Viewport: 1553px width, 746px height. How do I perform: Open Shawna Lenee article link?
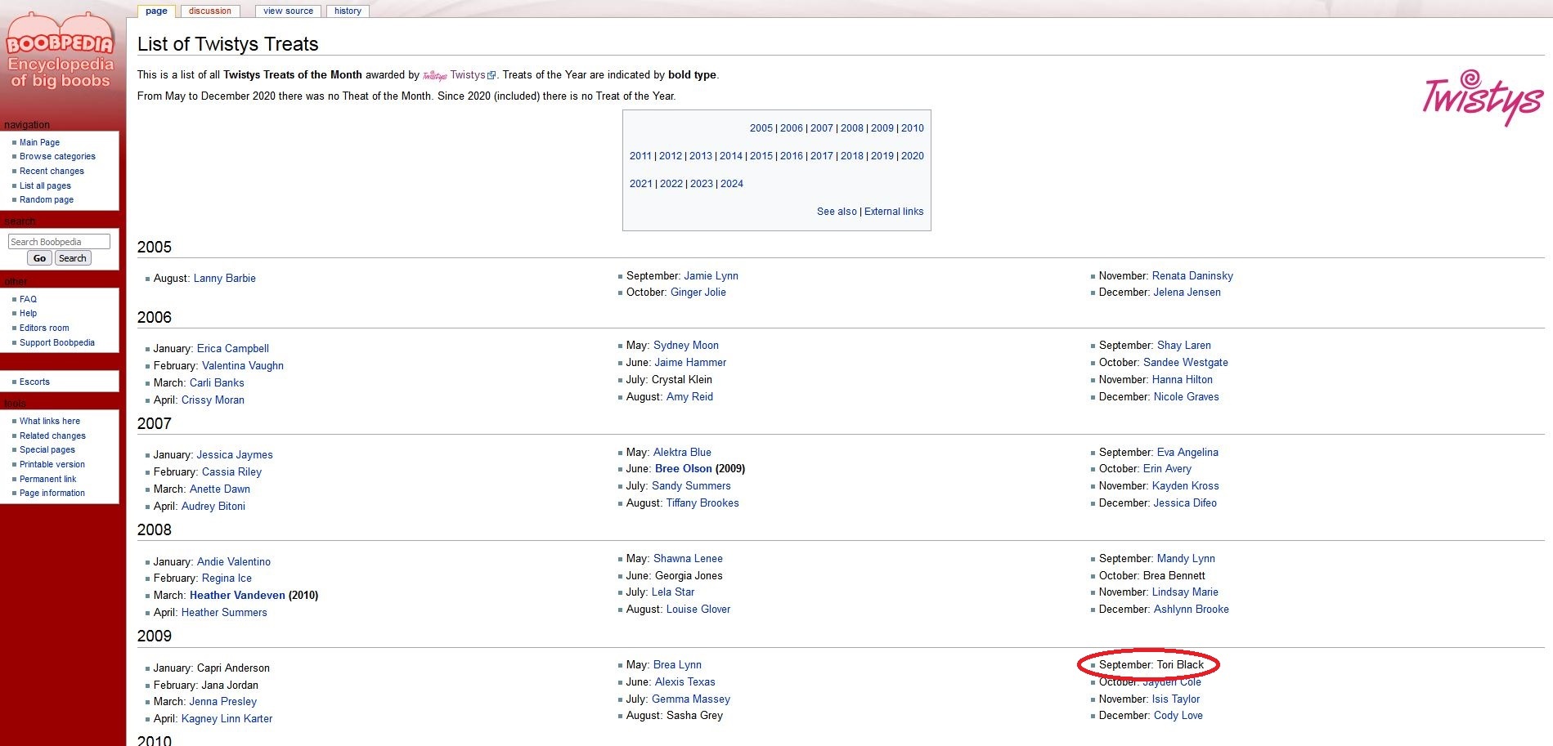(688, 559)
